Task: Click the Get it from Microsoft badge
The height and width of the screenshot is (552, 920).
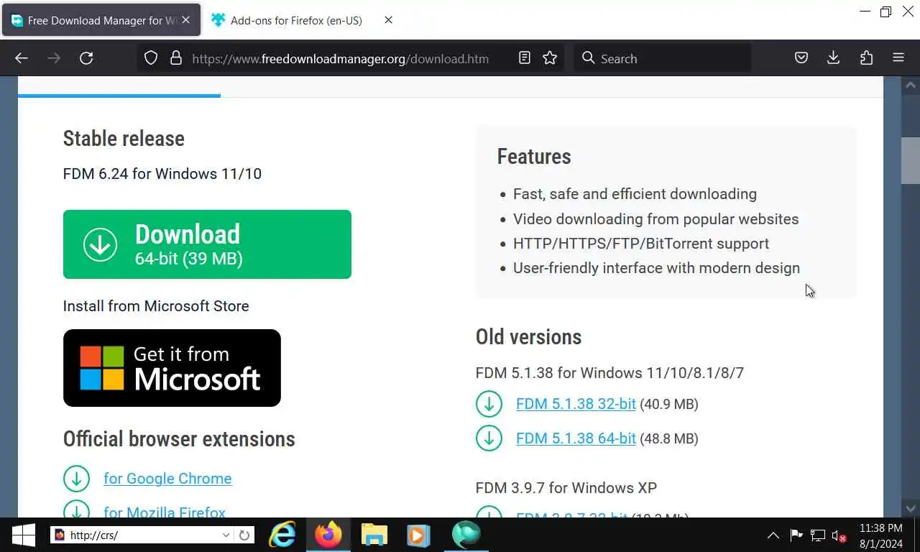Action: [172, 368]
